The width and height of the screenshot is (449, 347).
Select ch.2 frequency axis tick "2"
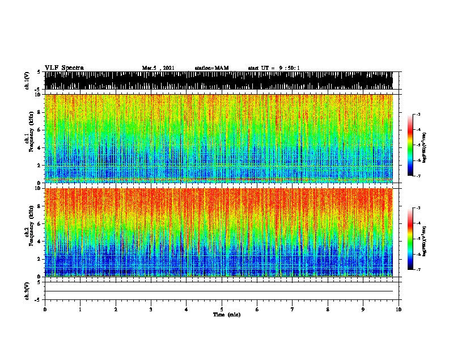(40, 259)
